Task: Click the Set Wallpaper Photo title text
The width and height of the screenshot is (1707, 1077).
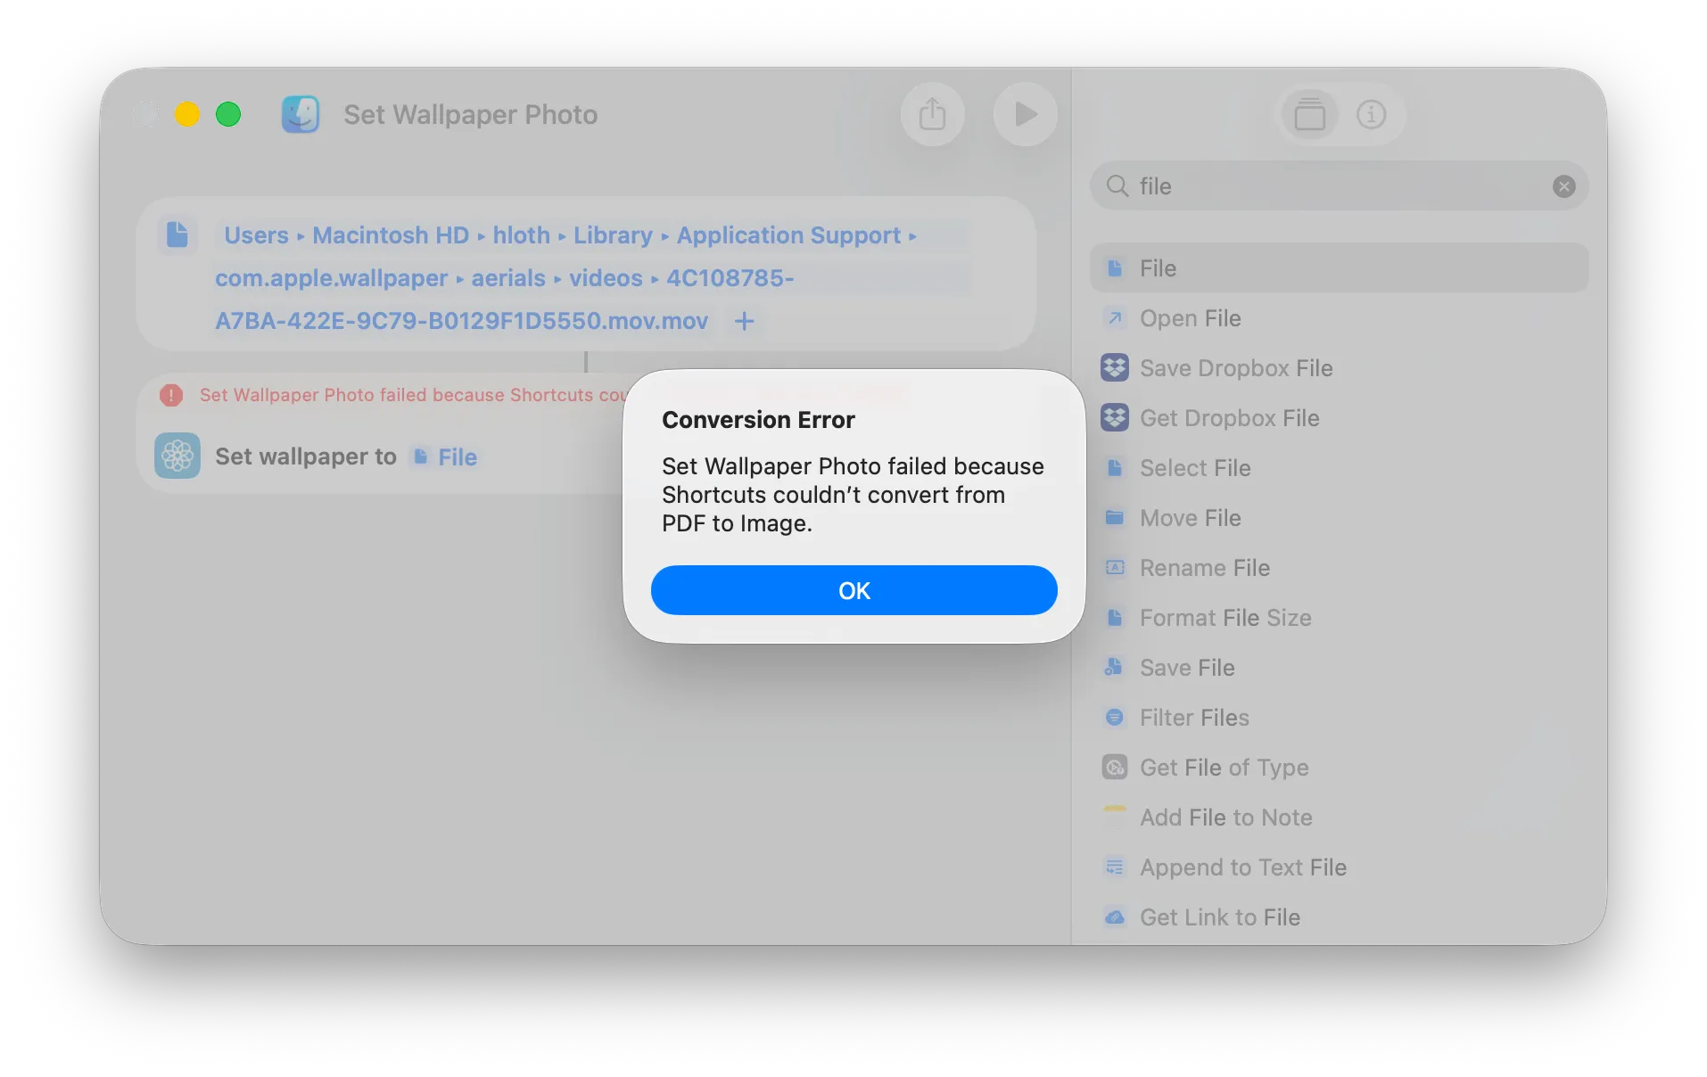Action: point(470,115)
